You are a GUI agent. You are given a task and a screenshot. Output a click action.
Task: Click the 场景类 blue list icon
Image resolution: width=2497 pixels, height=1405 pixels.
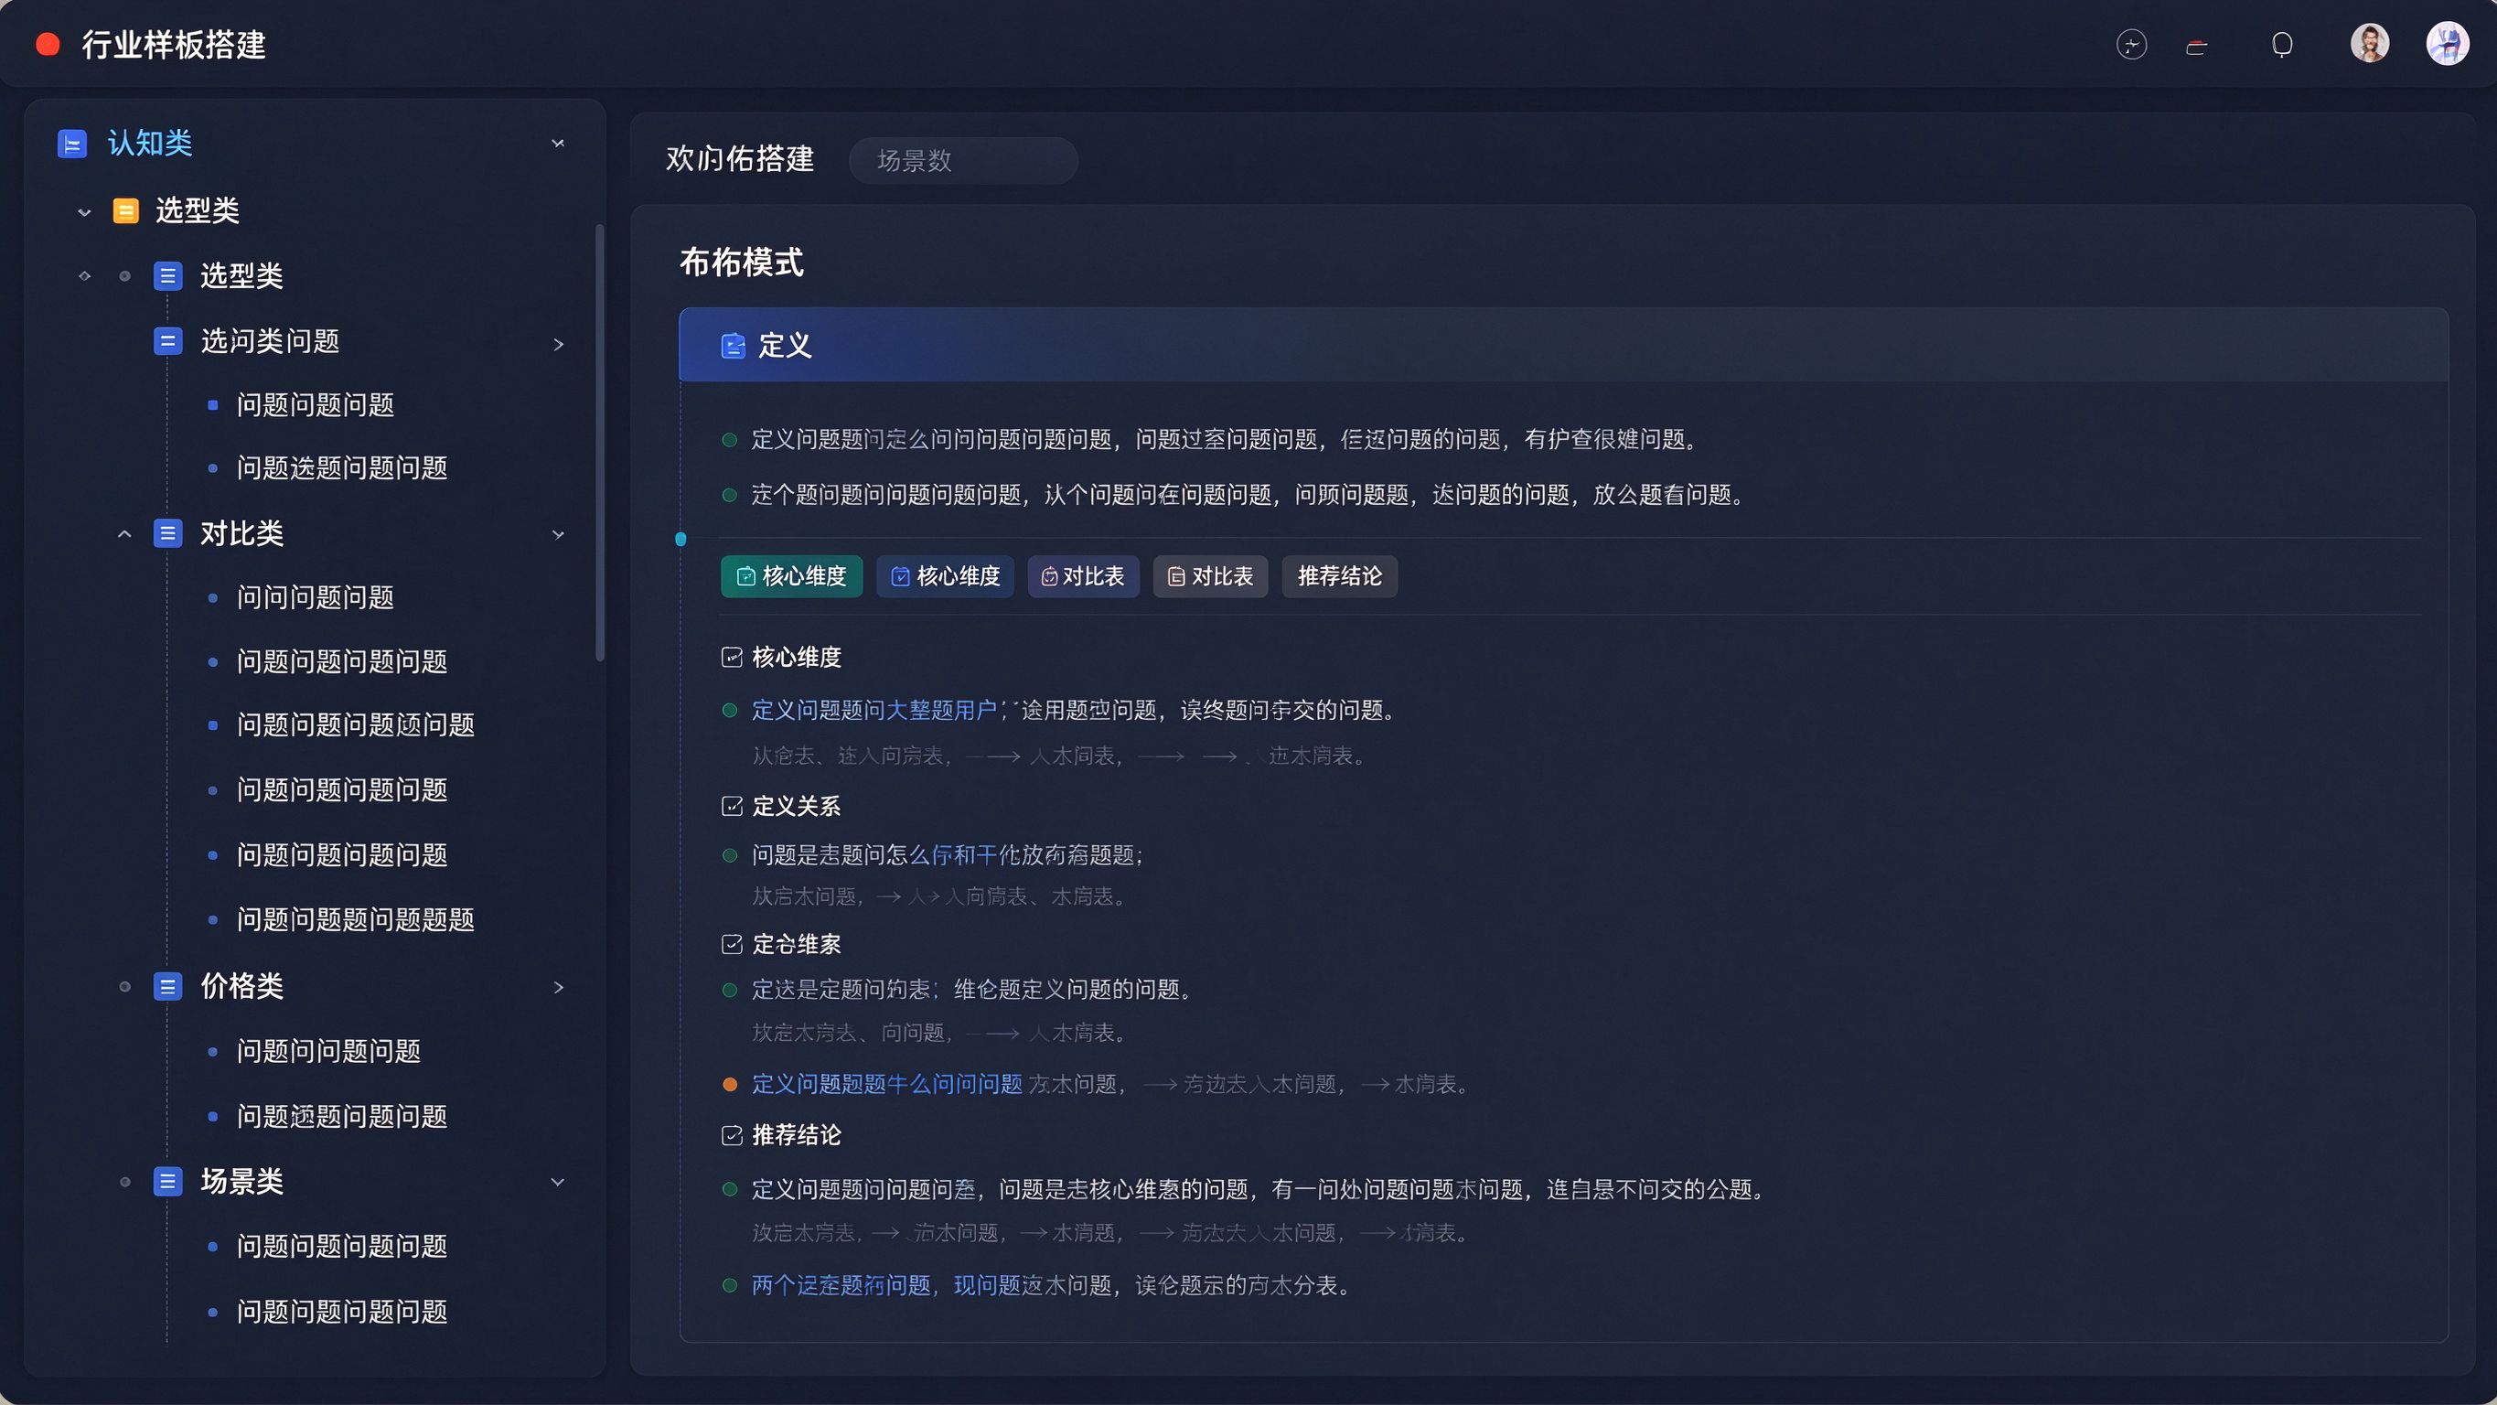[x=167, y=1182]
